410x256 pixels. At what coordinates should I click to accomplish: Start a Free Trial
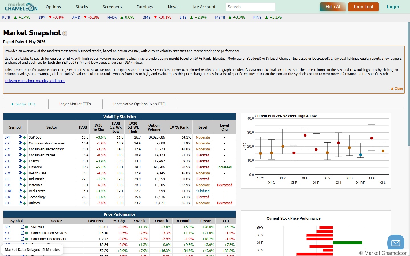click(x=363, y=7)
